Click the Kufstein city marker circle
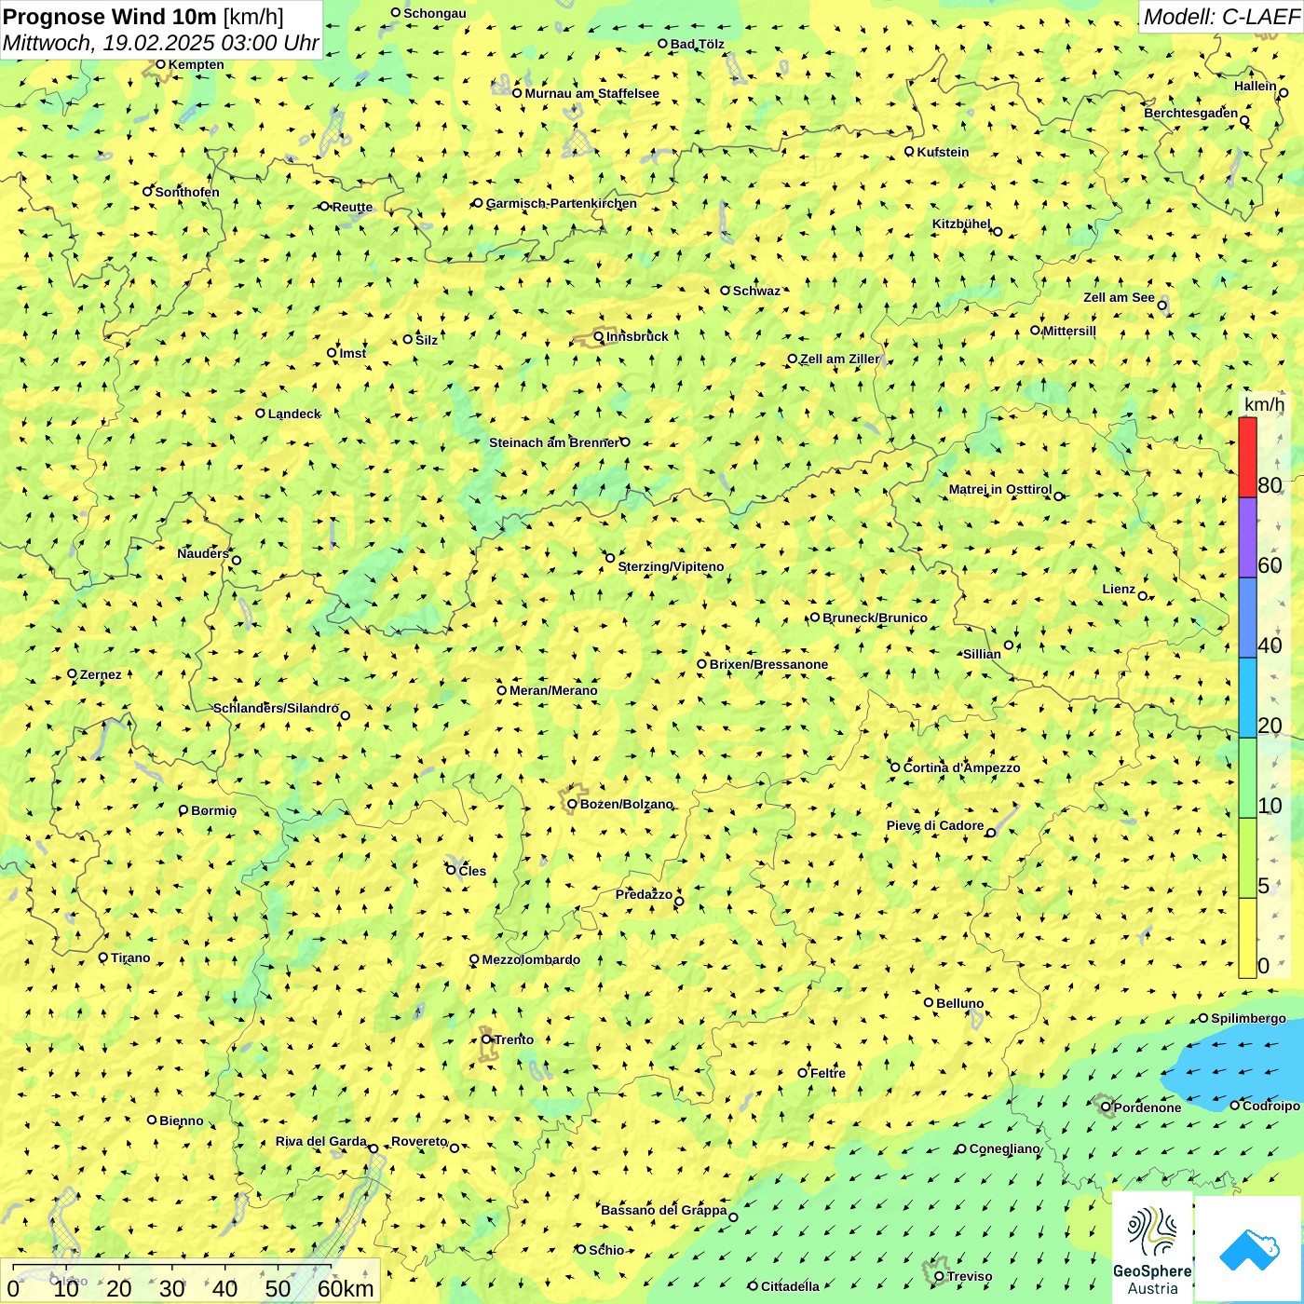Screen dimensions: 1304x1304 pos(909,151)
